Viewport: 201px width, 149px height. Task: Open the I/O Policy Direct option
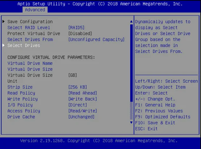pos(78,105)
